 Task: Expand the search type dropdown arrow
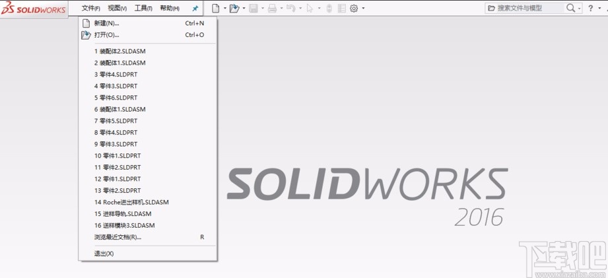coord(580,8)
